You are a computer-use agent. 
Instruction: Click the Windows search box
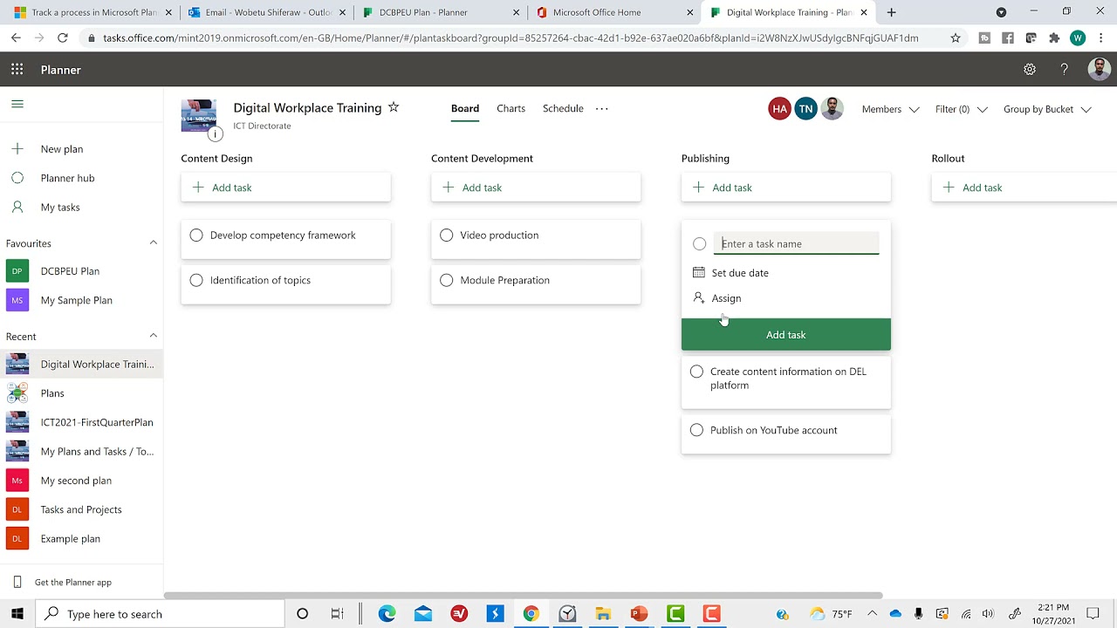[x=161, y=614]
